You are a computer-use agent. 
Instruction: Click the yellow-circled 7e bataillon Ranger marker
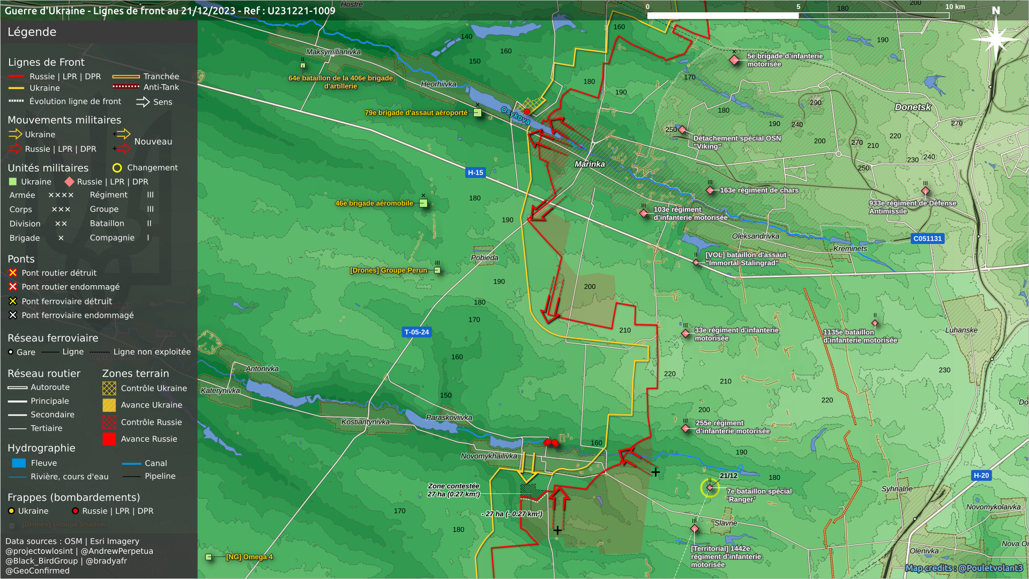(x=710, y=488)
